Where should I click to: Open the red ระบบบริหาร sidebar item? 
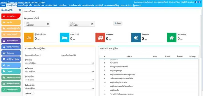pos(11,16)
